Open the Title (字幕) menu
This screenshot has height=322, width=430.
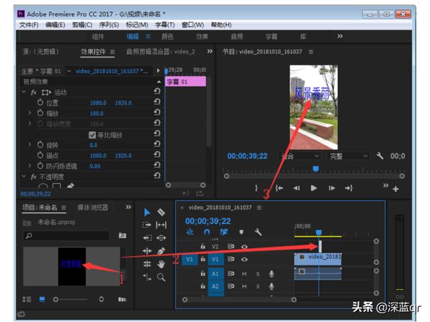(x=165, y=25)
